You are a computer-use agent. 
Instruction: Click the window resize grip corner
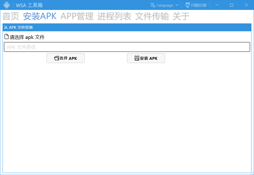[252, 173]
